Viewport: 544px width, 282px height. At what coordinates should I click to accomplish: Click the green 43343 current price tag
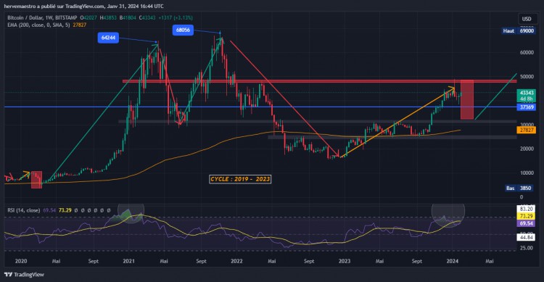527,93
